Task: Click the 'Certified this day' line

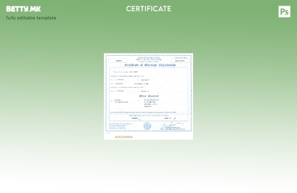Action: 148,115
